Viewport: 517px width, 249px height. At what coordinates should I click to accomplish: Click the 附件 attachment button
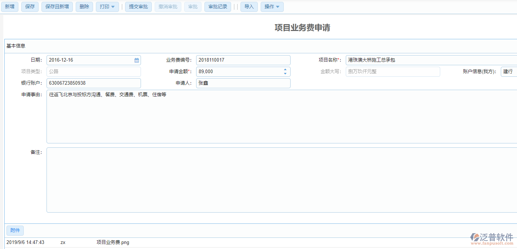pyautogui.click(x=15, y=230)
